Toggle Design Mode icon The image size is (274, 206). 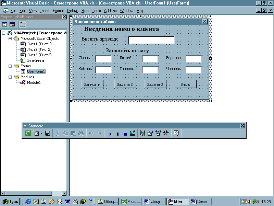click(x=133, y=133)
